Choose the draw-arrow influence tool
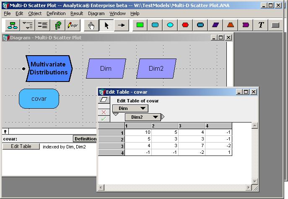 121,25
